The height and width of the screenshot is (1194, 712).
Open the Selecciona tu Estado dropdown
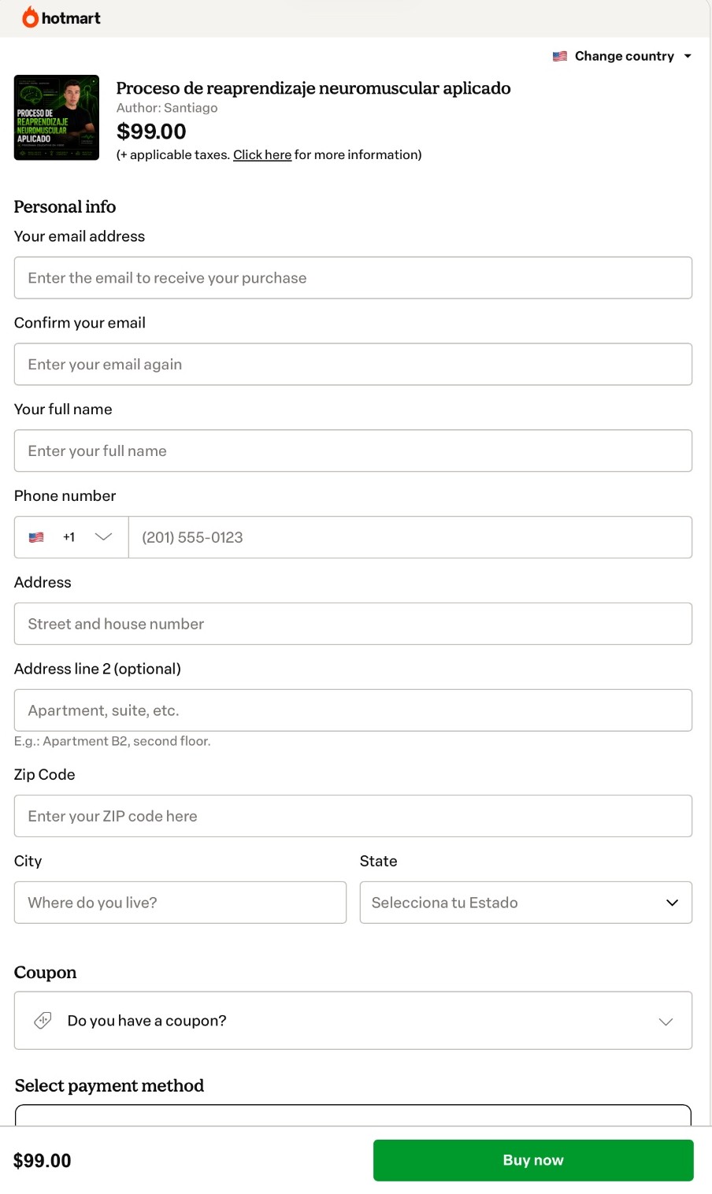click(526, 903)
